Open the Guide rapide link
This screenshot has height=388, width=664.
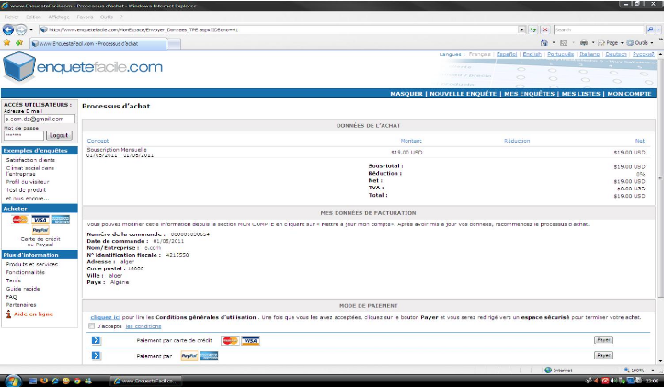(23, 289)
